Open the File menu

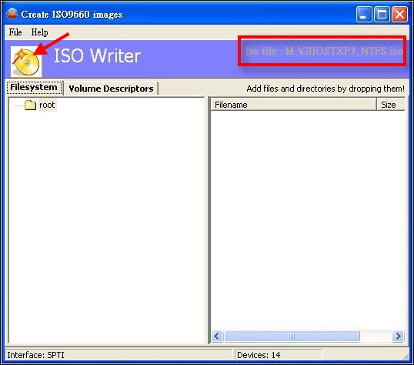click(x=15, y=32)
